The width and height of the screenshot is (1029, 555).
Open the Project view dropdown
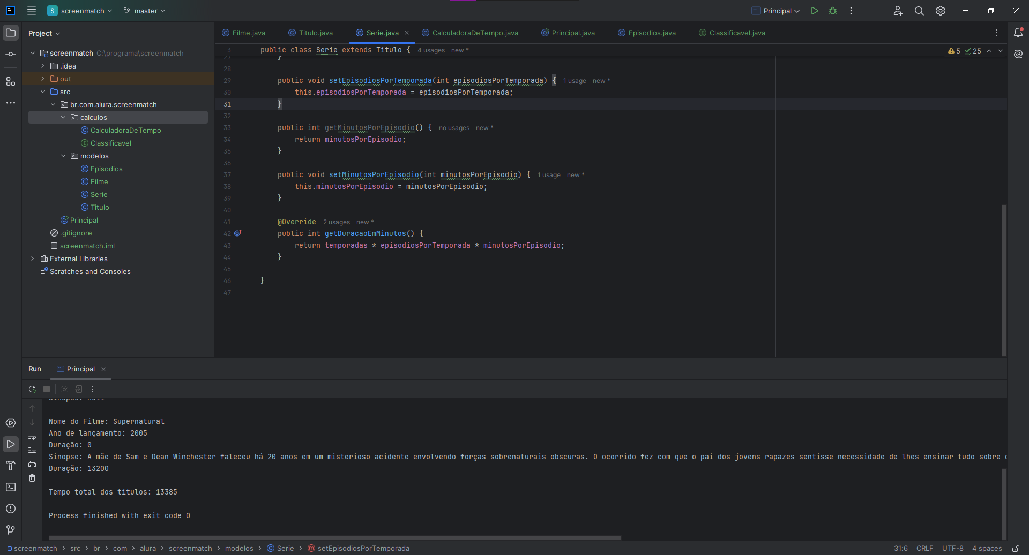tap(44, 33)
